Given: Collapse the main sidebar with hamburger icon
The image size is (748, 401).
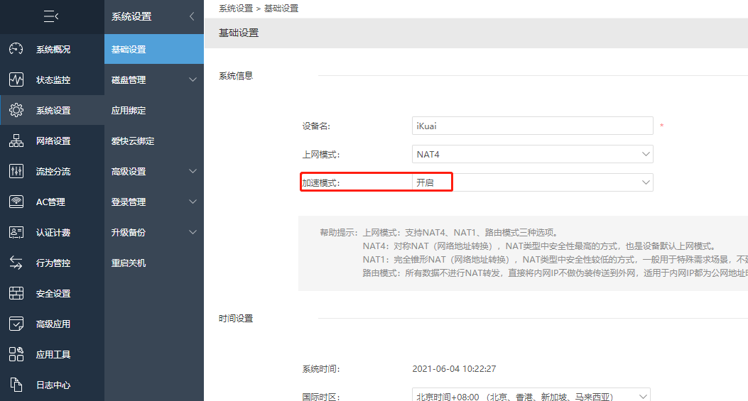Looking at the screenshot, I should 51,16.
